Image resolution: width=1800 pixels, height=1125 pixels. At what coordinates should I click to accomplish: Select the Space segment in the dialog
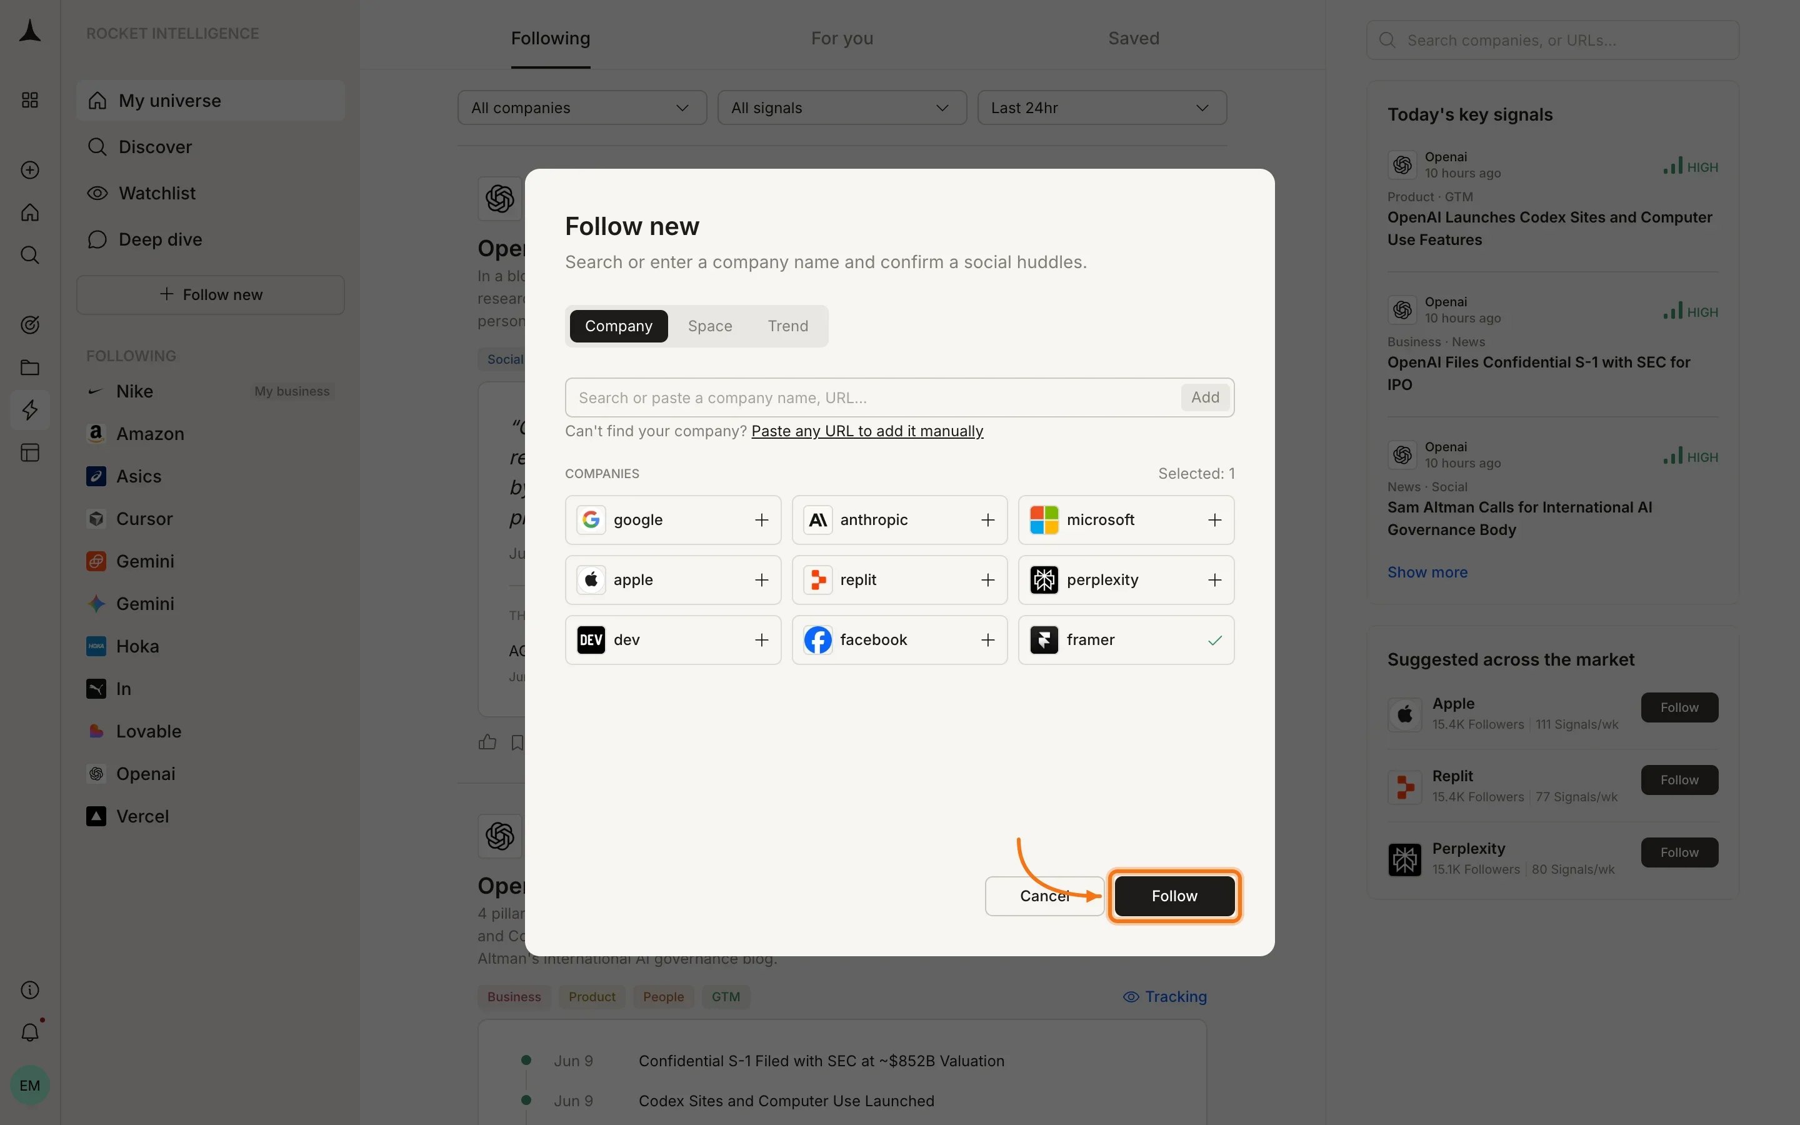(709, 326)
